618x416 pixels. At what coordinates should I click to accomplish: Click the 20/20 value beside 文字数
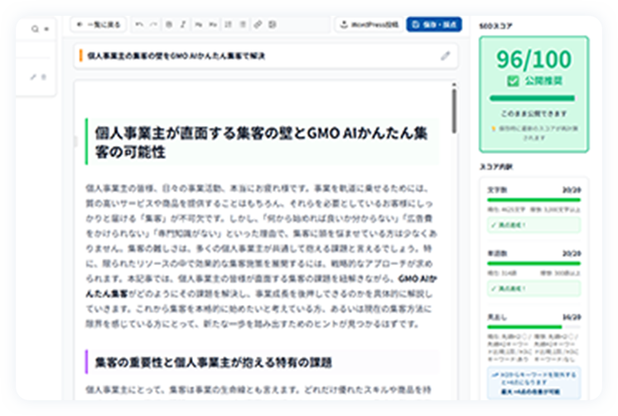pos(572,190)
